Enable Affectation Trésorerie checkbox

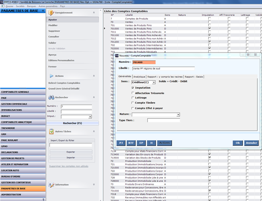[x=133, y=93]
